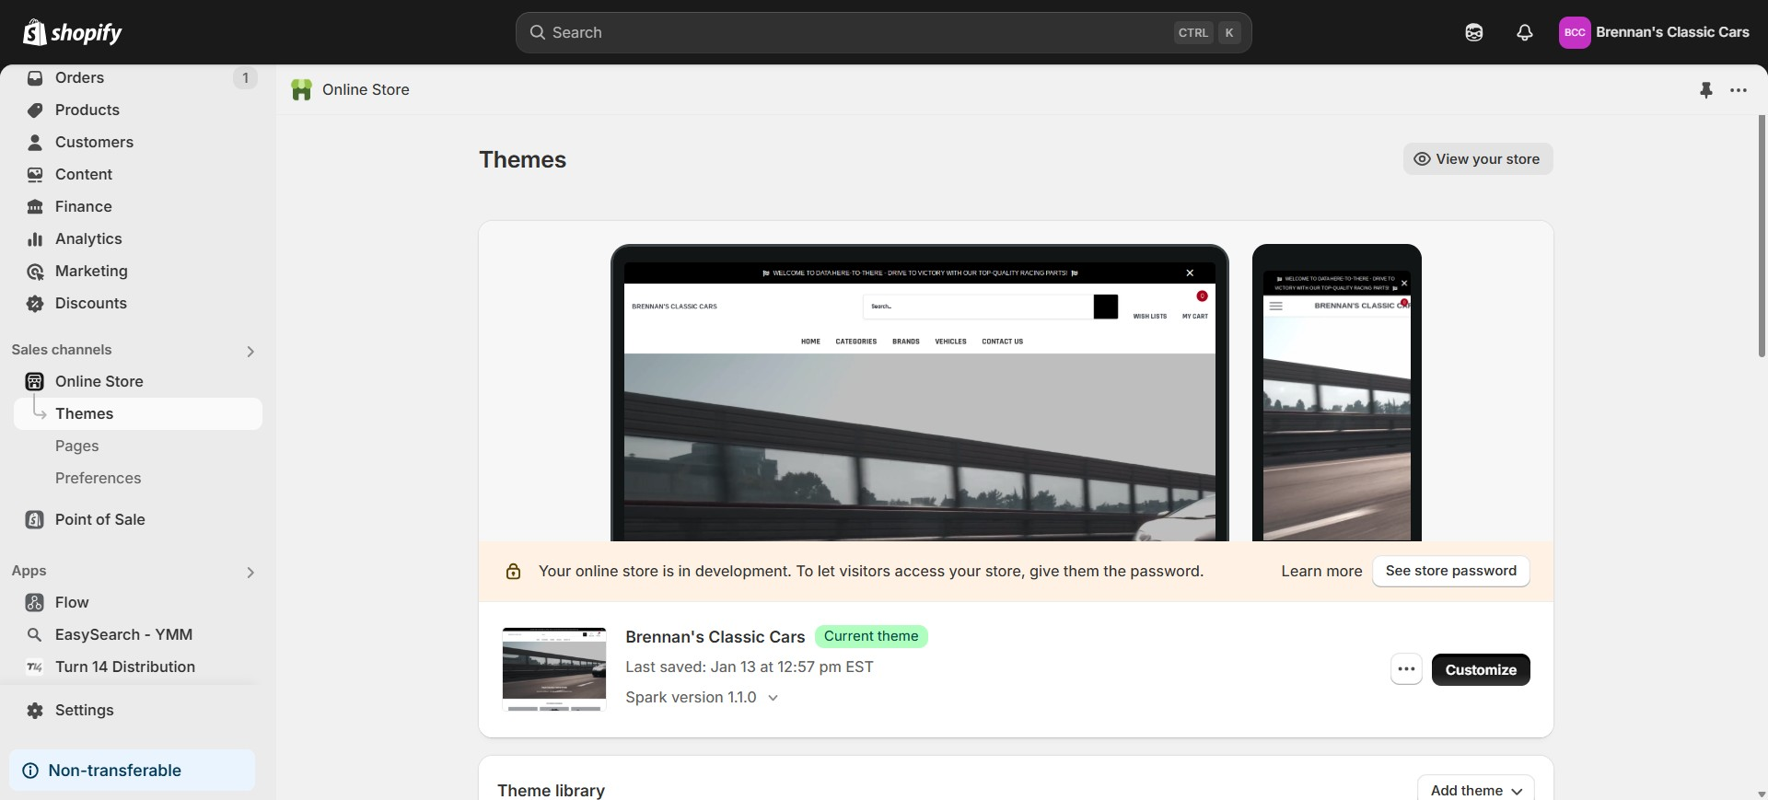Open Point of Sale channel
1768x800 pixels.
99,520
